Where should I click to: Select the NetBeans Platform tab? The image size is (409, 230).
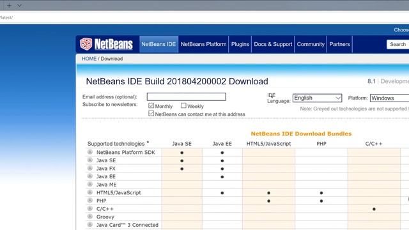click(x=203, y=44)
